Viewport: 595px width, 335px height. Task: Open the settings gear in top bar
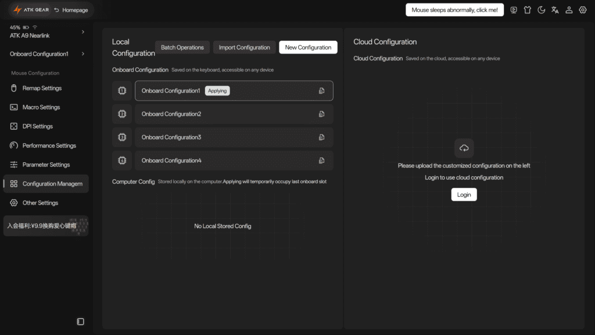pyautogui.click(x=582, y=10)
